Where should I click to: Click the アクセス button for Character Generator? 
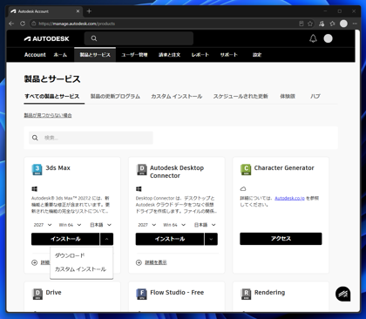point(281,239)
